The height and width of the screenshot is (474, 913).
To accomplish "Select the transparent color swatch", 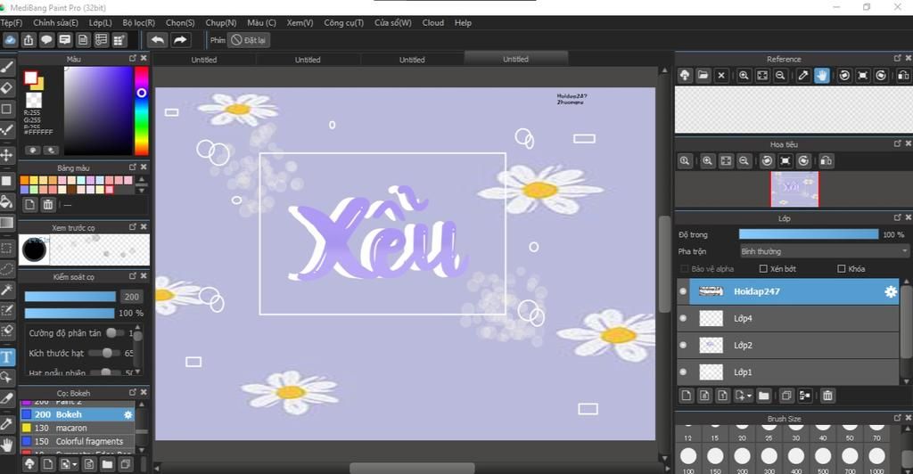I will [34, 100].
